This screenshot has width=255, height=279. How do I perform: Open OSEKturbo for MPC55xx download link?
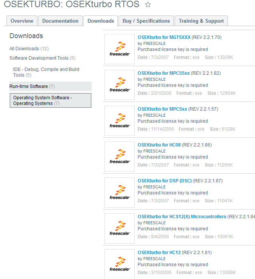tap(164, 73)
